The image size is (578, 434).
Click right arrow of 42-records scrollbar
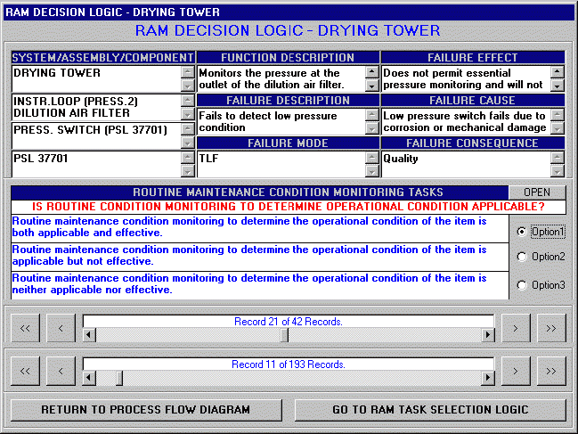click(488, 335)
